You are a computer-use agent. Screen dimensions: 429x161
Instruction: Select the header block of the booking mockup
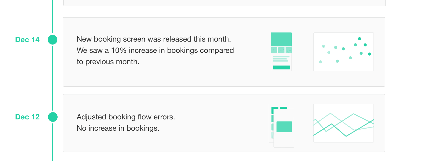pos(281,39)
